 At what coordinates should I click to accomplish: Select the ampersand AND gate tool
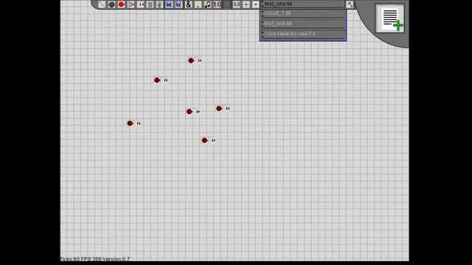tap(188, 4)
